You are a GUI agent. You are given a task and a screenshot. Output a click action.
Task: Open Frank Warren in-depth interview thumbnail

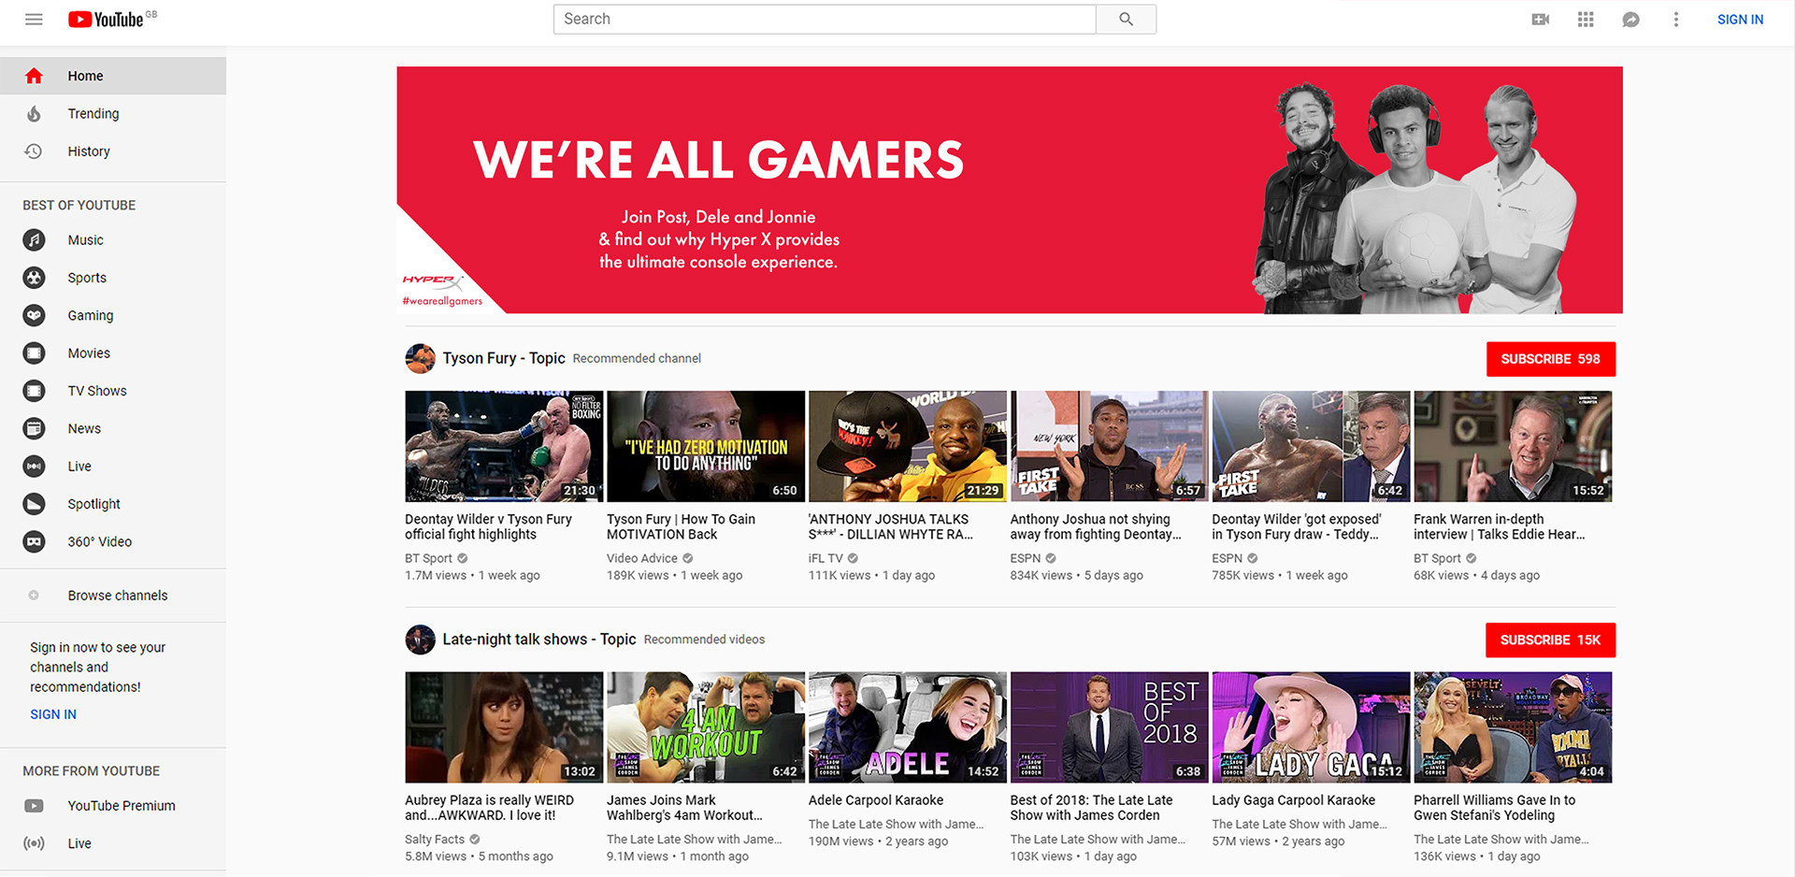1513,446
